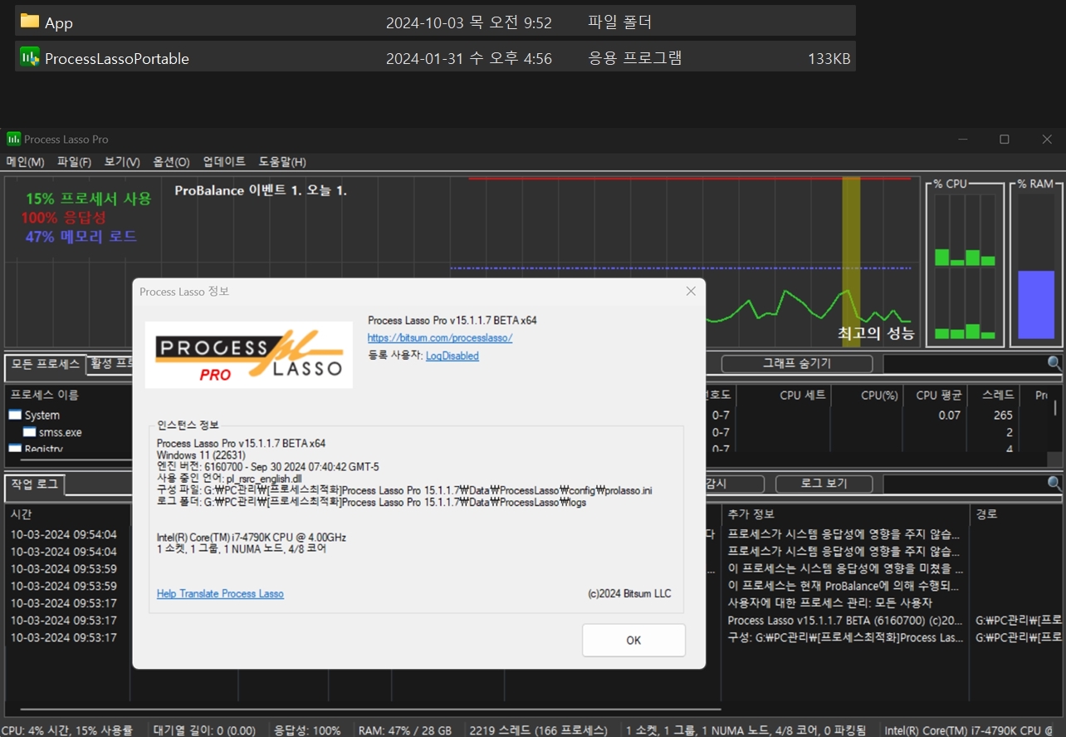The height and width of the screenshot is (737, 1066).
Task: Click the Process Lasso Pro logo image
Action: [x=249, y=355]
